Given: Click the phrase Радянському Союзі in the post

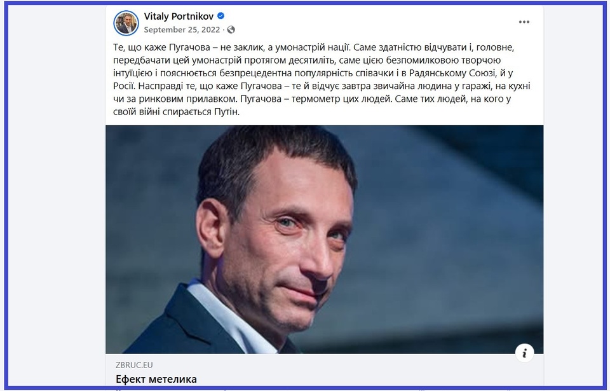Looking at the screenshot, I should coord(452,73).
